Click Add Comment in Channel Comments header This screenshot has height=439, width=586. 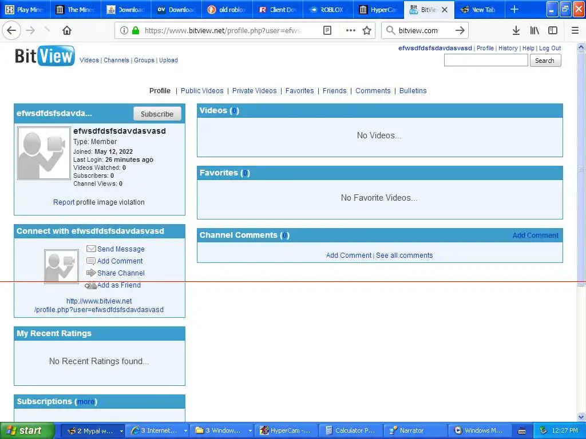[x=535, y=235]
